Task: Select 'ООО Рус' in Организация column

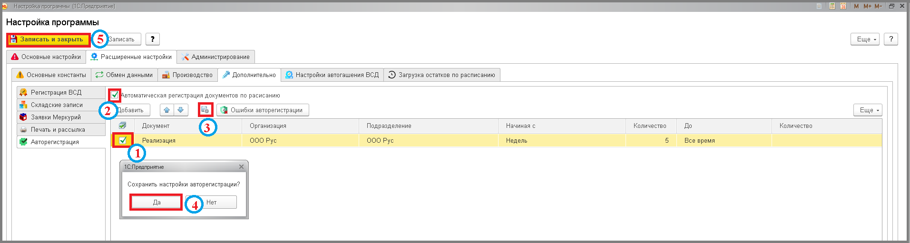Action: pyautogui.click(x=300, y=140)
